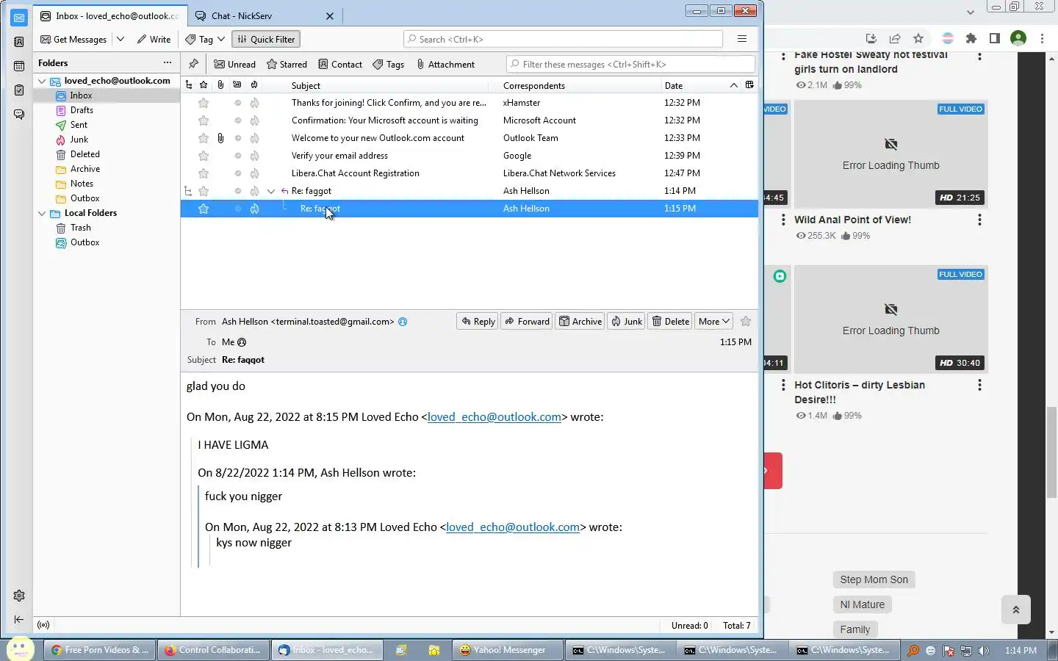Open the Mail space icon in Thunderbird
1058x661 pixels.
[x=19, y=18]
